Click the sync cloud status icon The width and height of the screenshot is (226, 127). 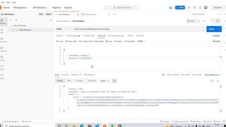click(170, 8)
